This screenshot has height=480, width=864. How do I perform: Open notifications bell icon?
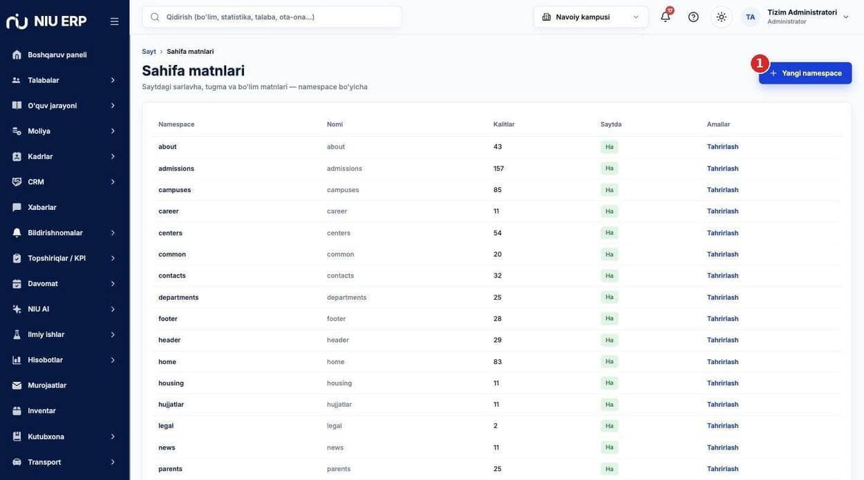[666, 17]
